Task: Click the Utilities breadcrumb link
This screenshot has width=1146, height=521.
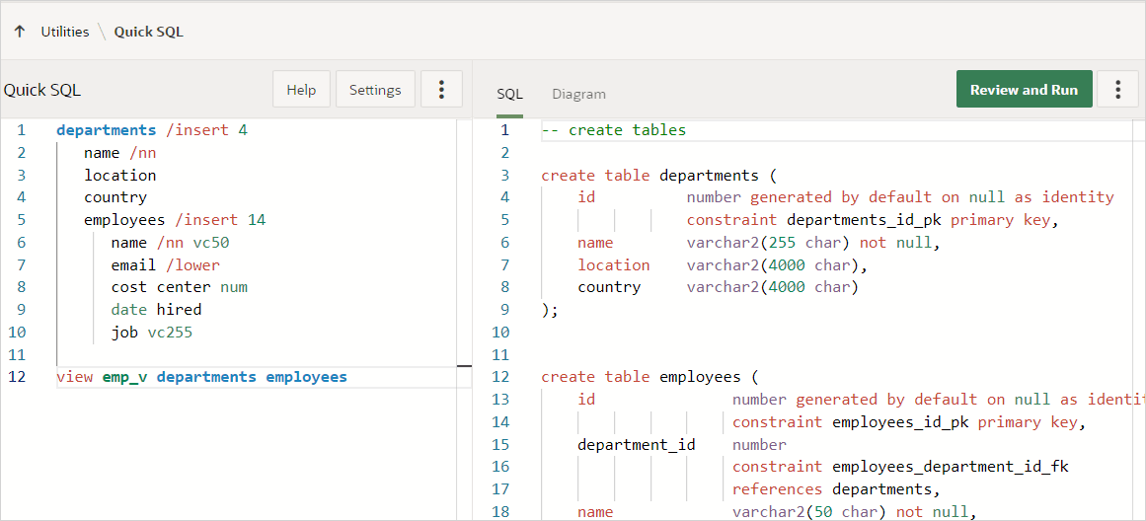Action: [x=65, y=32]
